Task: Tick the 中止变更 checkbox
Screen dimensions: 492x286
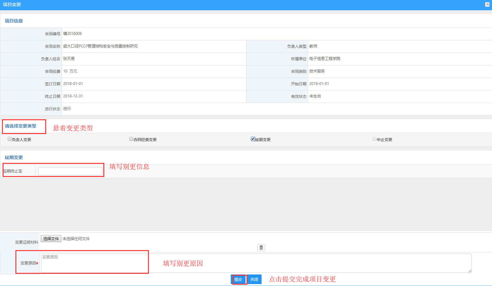Action: tap(375, 139)
